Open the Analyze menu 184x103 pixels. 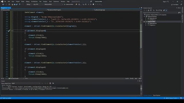[45, 1]
